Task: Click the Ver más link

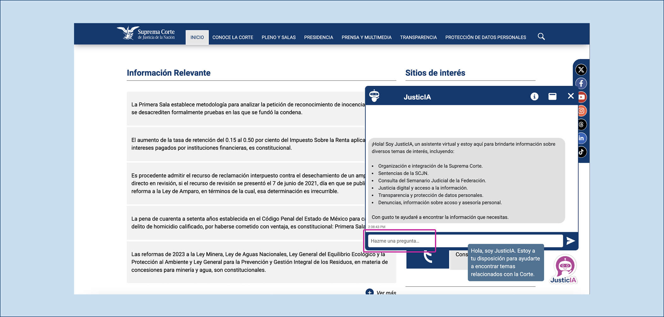Action: tap(386, 292)
